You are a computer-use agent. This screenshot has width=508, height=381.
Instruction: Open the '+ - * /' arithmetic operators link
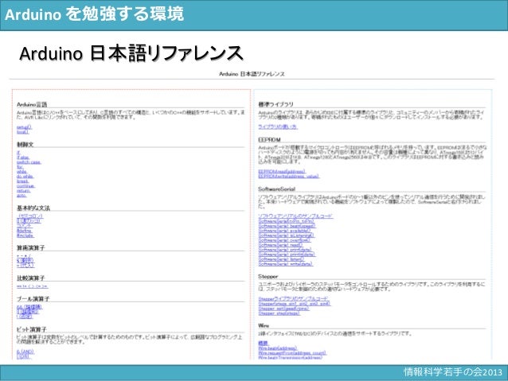point(24,256)
